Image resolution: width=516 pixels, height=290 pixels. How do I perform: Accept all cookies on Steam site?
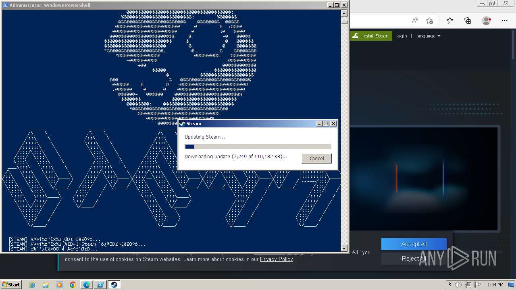(414, 244)
